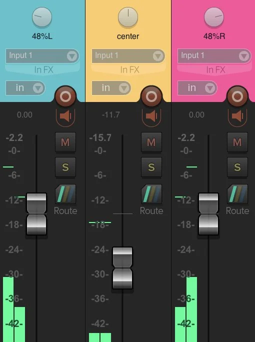Click Route label on blue track
Image resolution: width=255 pixels, height=342 pixels.
coord(65,210)
